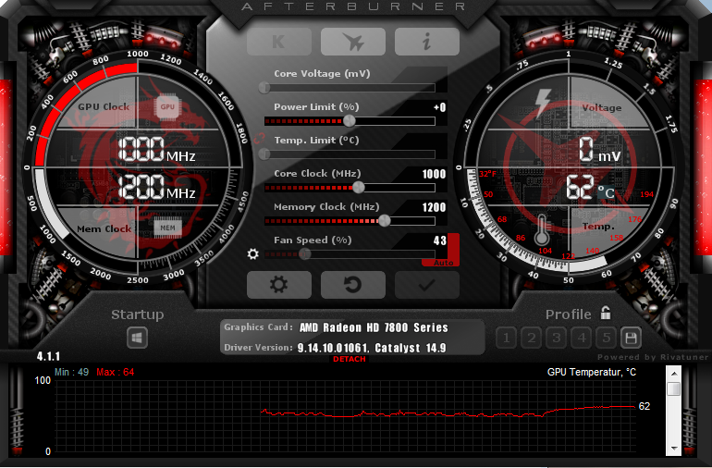Toggle the link icon between power and temp limit
Screen dimensions: 712x468
coord(259,138)
